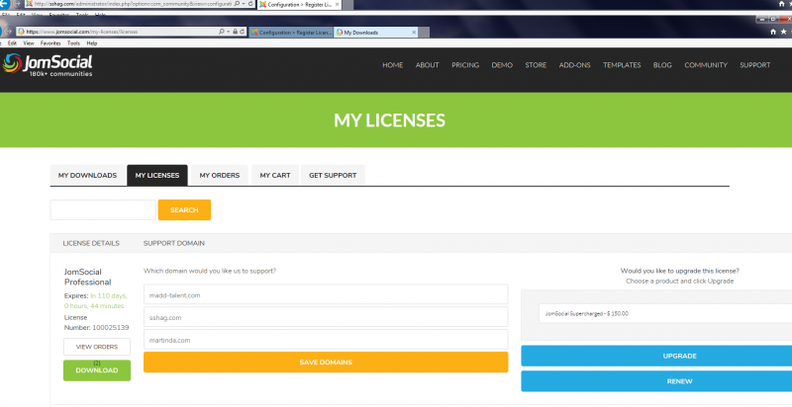The height and width of the screenshot is (407, 792).
Task: Click SAVE DOMAINS button
Action: 326,363
